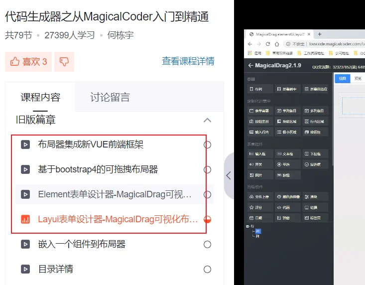Click the half-filled progress indicator of Layui lesson
The width and height of the screenshot is (365, 285).
click(x=207, y=219)
